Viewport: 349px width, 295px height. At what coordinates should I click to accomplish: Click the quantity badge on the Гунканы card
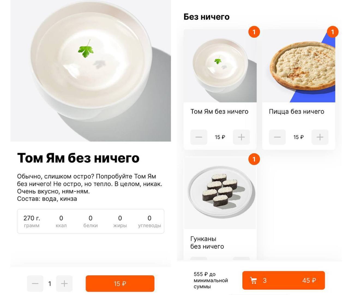coord(254,159)
